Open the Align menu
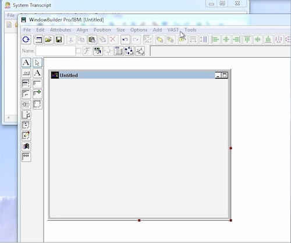Screen dimensions: 291x243 (82, 30)
